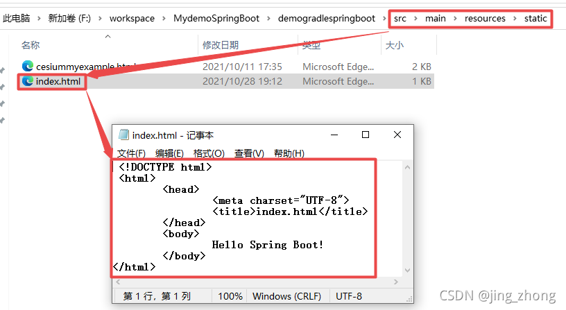This screenshot has height=310, width=566.
Task: Expand chevron after MydemoSpringBoot breadcrumb
Action: point(268,19)
